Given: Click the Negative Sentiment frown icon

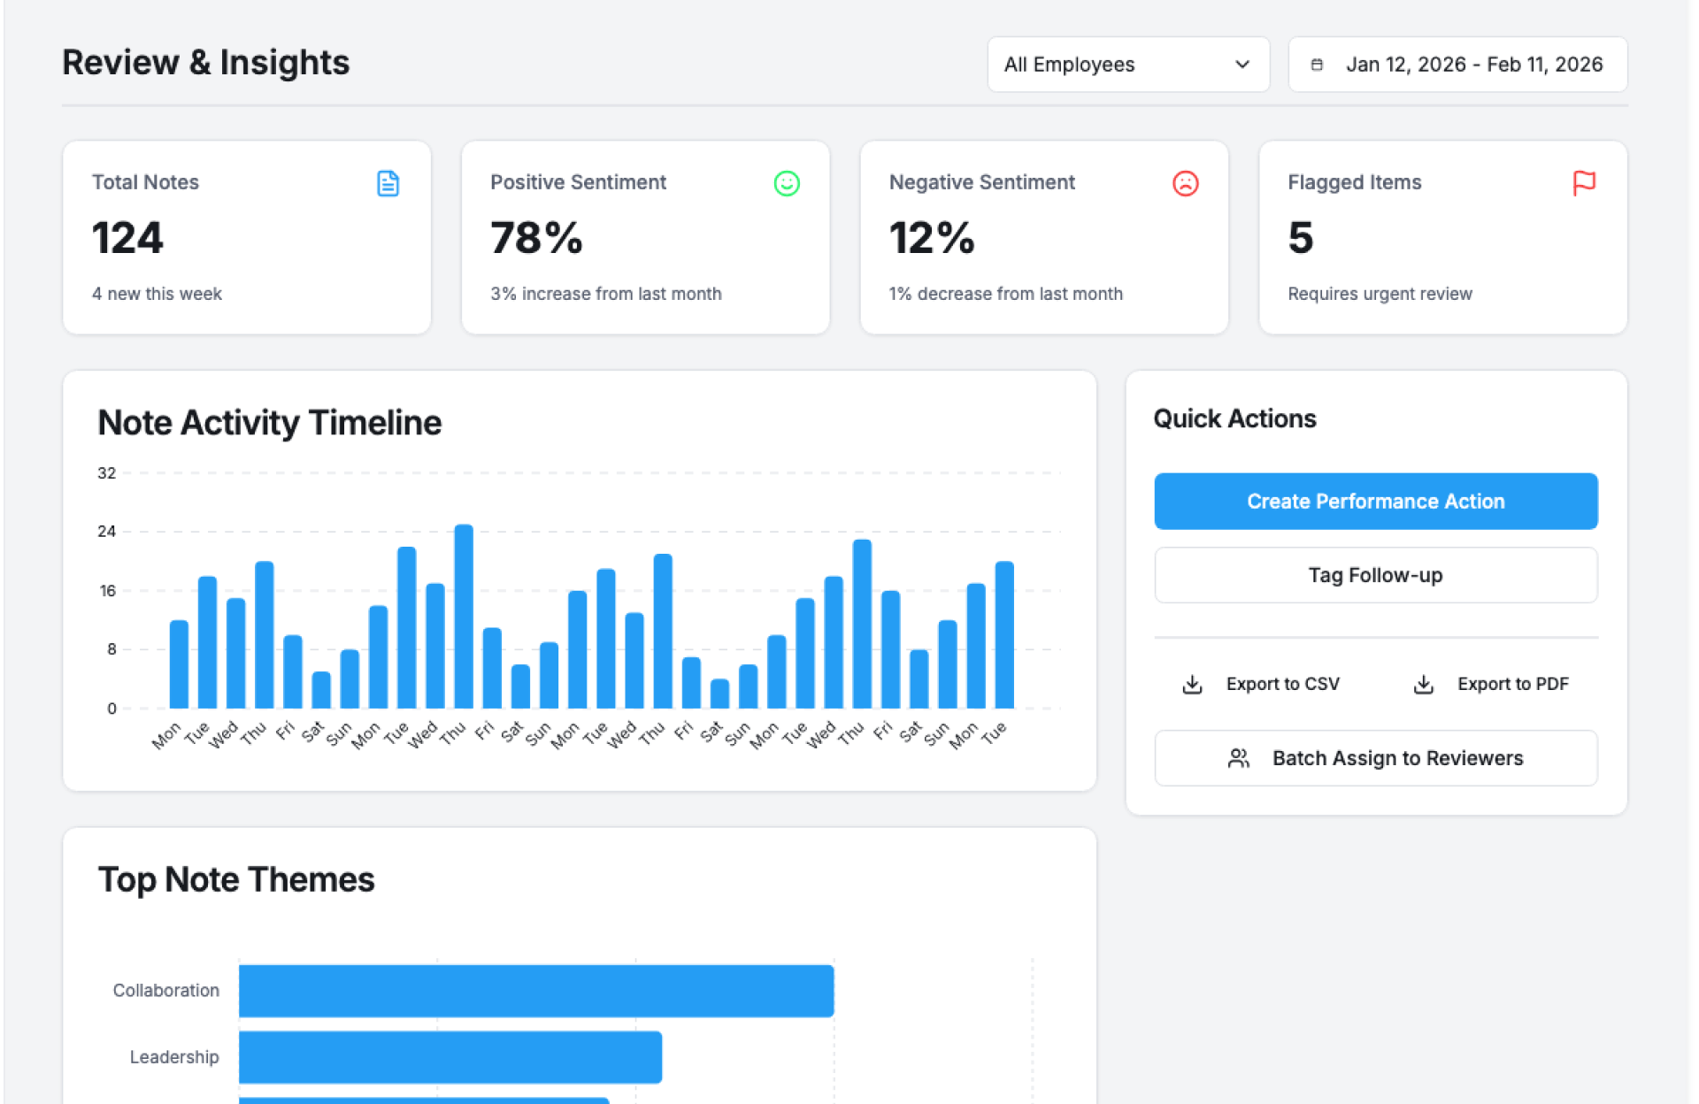Looking at the screenshot, I should click(1185, 183).
